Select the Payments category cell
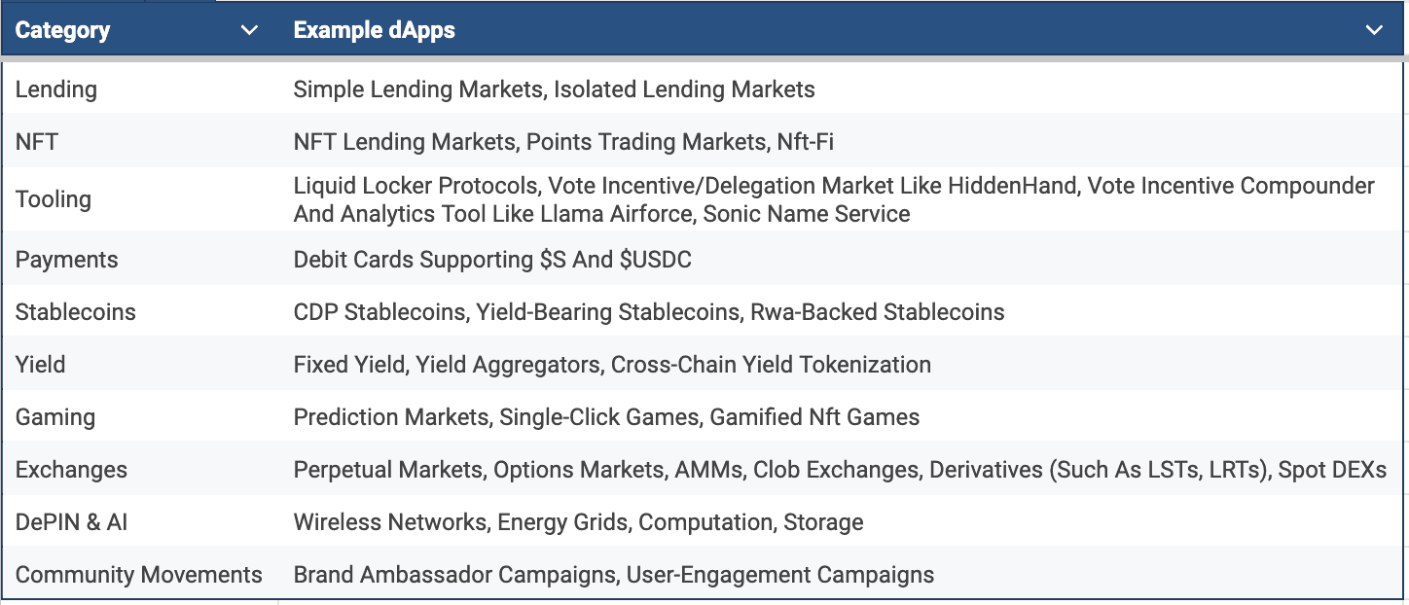This screenshot has height=605, width=1409. (x=140, y=260)
